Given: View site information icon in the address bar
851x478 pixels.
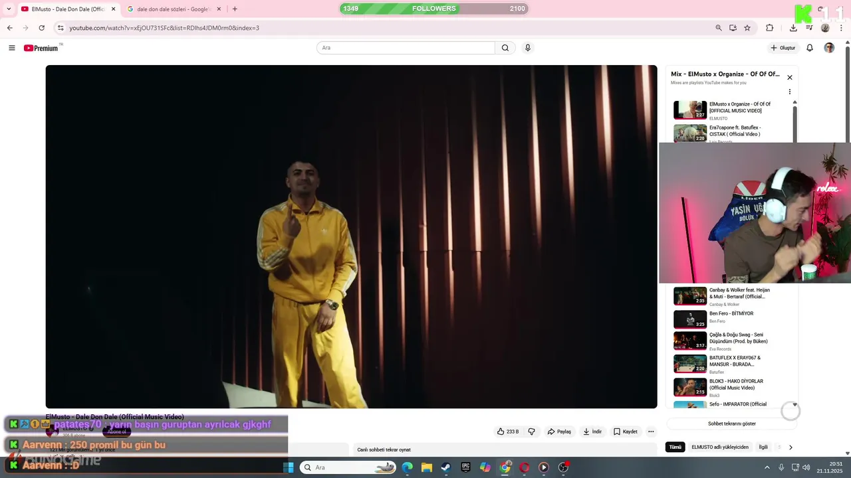Looking at the screenshot, I should pyautogui.click(x=61, y=28).
